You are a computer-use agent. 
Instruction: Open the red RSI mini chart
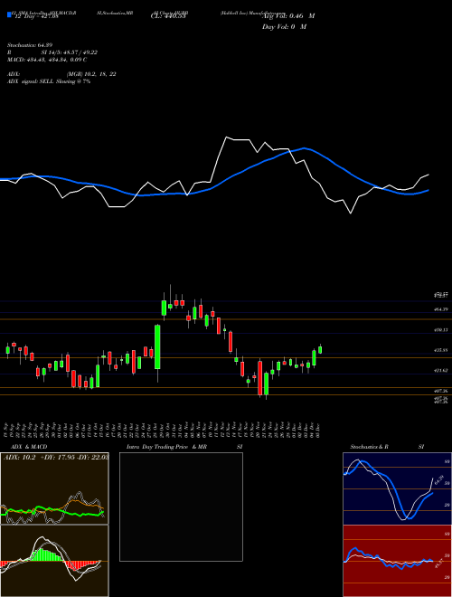point(397,561)
